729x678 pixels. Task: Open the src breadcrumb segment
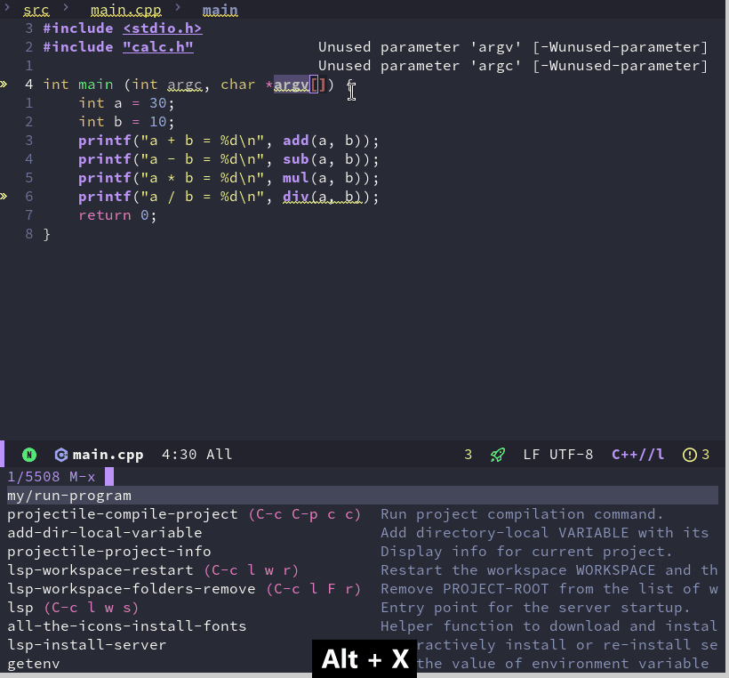point(36,10)
